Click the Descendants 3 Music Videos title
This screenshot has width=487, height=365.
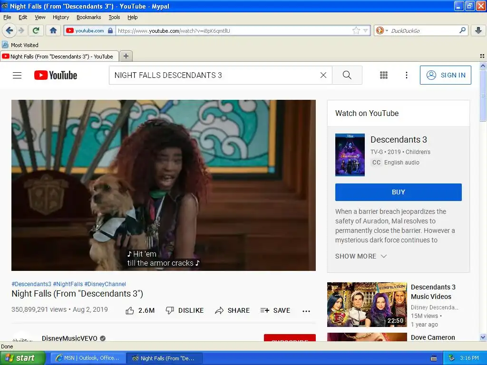tap(433, 292)
